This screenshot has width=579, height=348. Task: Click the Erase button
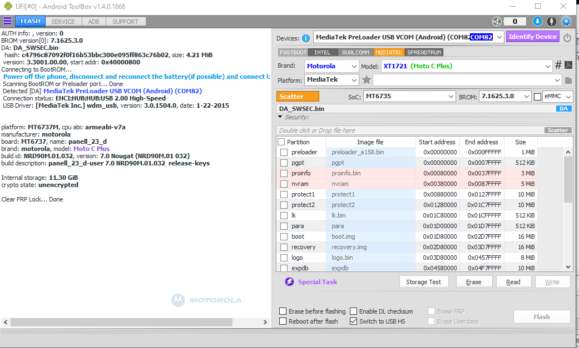pos(474,282)
